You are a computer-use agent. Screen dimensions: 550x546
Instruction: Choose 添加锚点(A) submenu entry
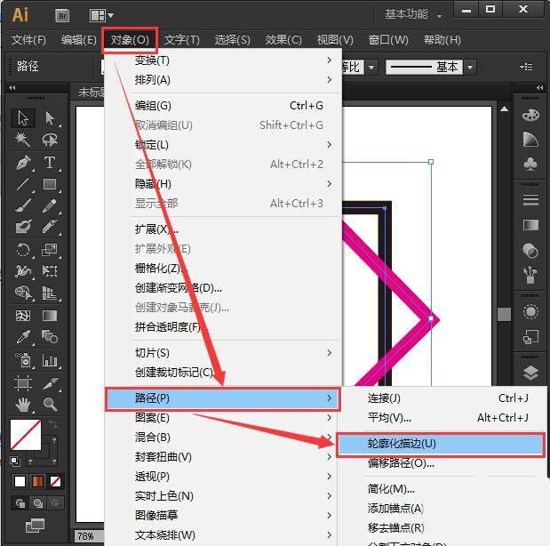tap(442, 508)
